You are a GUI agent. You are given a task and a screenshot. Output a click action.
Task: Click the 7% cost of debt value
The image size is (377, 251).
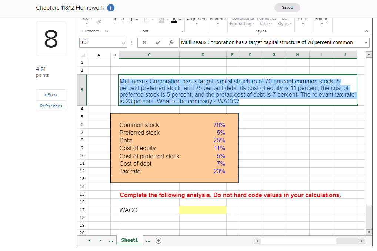point(221,164)
